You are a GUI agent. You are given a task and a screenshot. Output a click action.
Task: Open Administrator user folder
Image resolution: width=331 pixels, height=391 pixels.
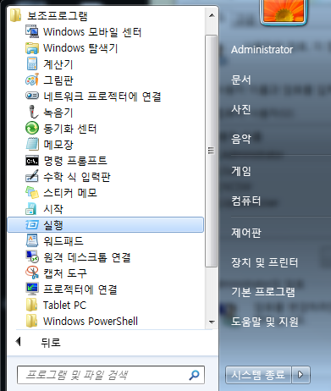(x=262, y=50)
